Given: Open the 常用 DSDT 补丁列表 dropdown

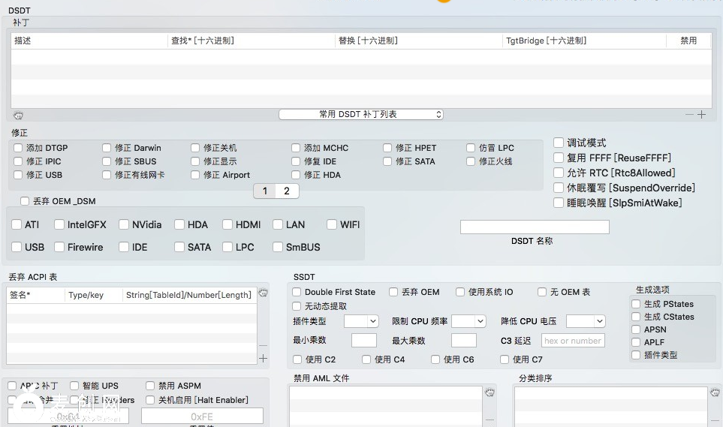Looking at the screenshot, I should 361,114.
